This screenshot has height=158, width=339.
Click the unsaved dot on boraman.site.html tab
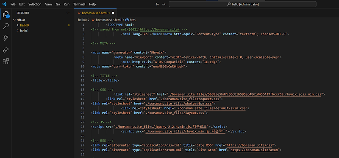(x=113, y=13)
